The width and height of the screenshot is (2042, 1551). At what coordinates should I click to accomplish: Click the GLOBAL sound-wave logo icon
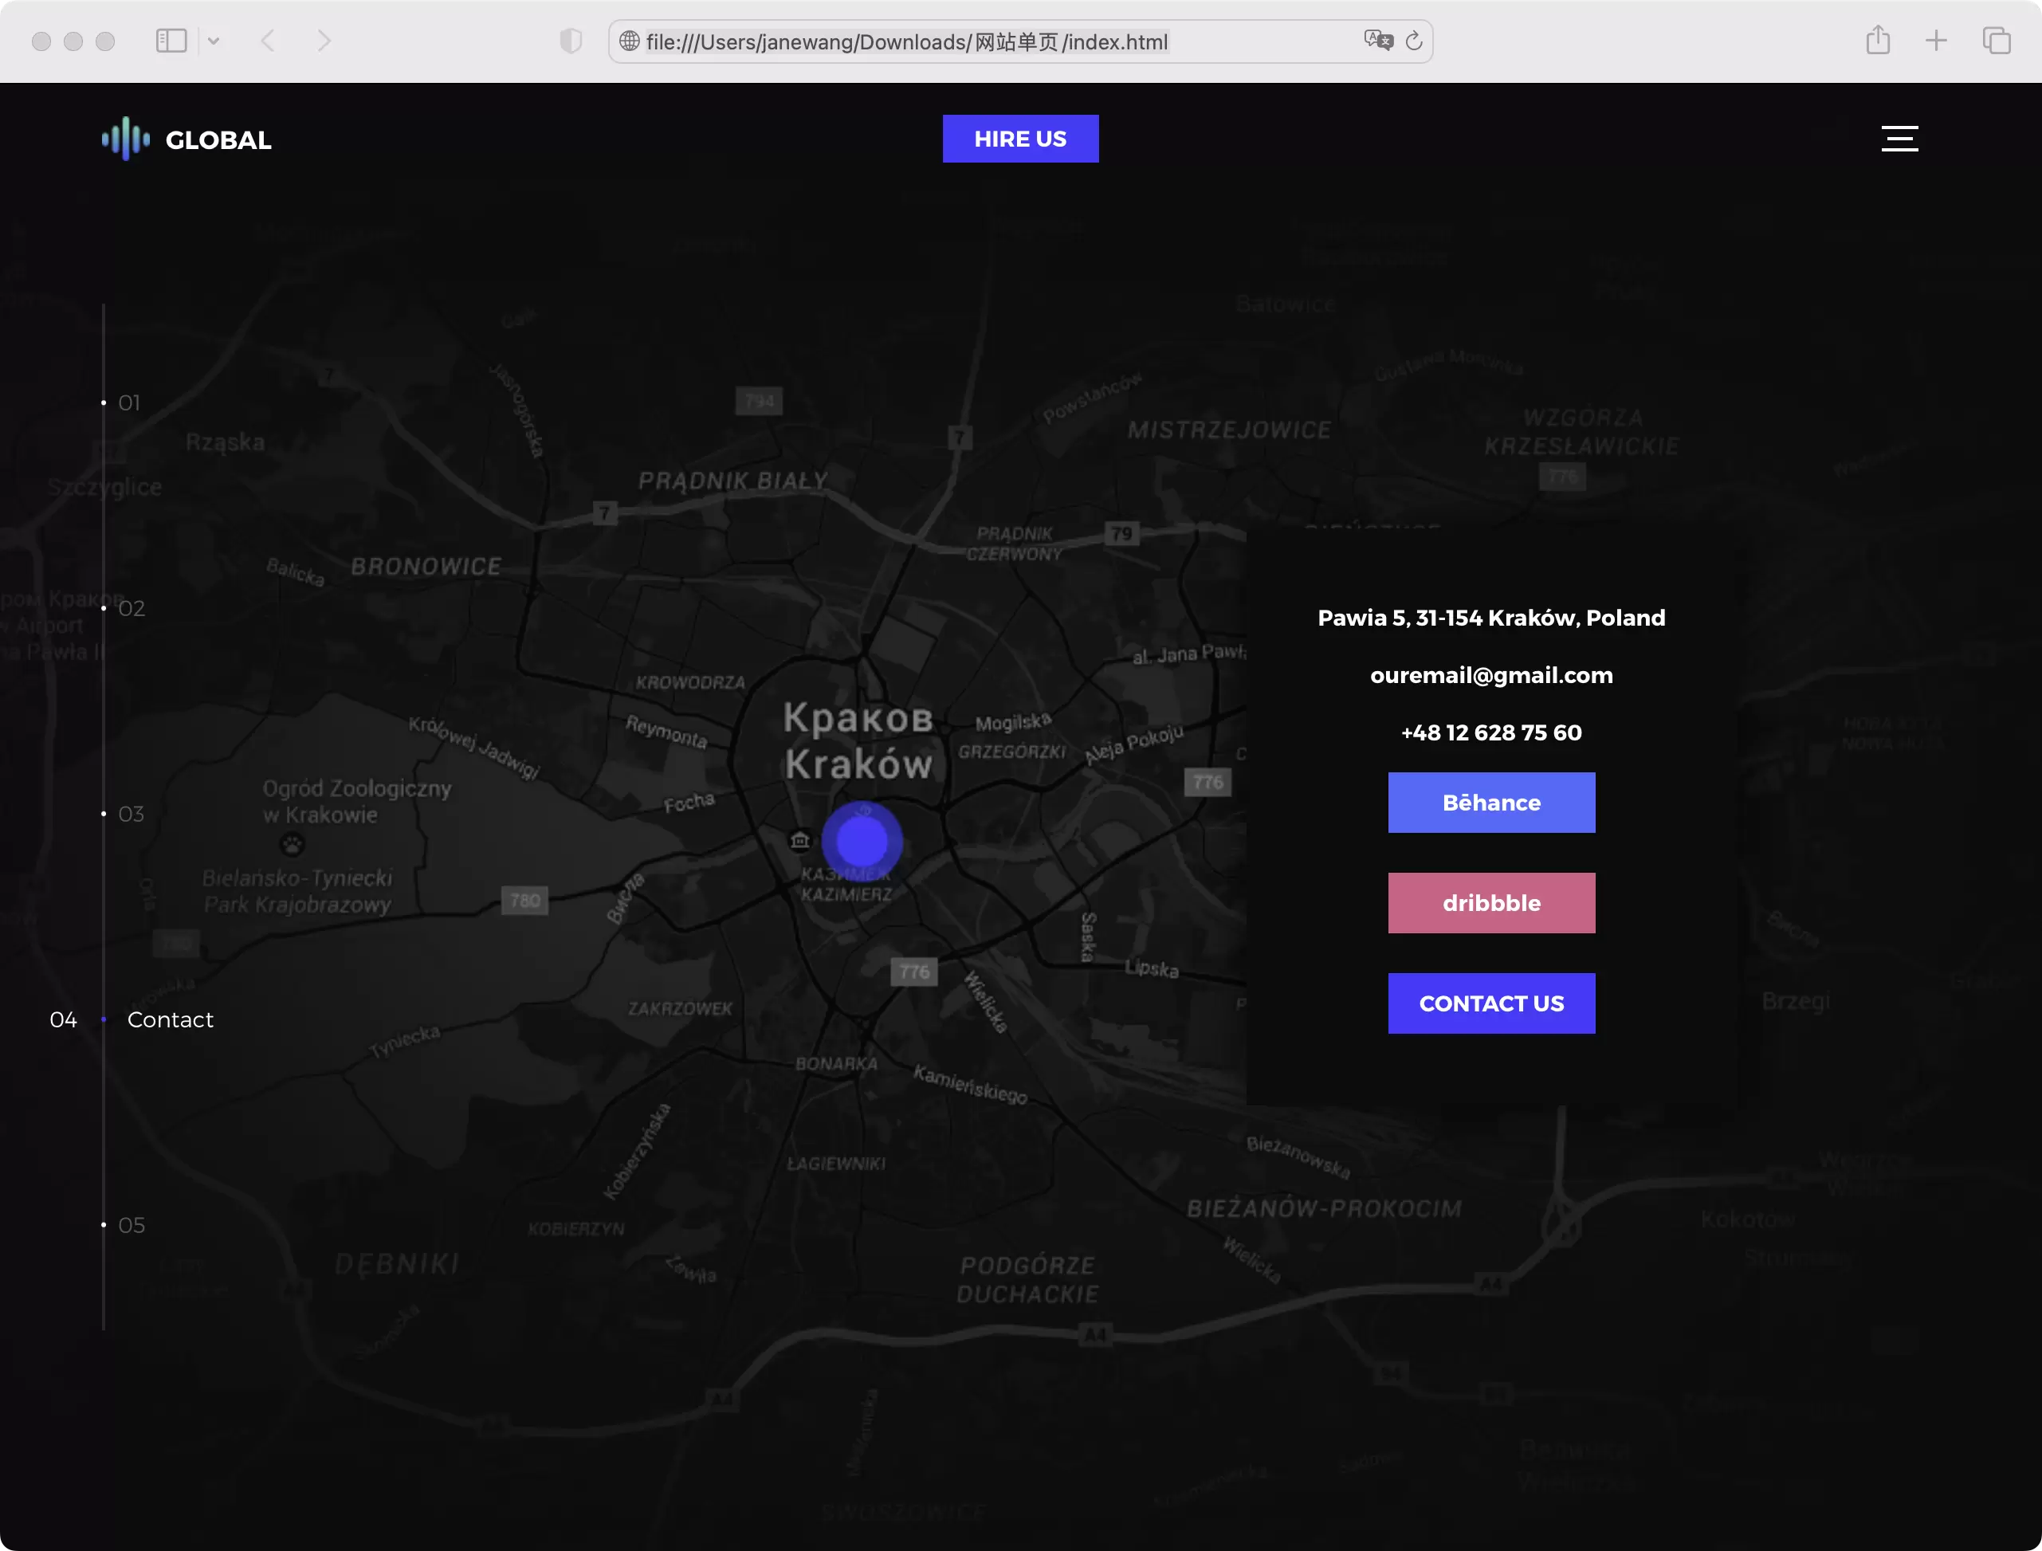point(126,139)
